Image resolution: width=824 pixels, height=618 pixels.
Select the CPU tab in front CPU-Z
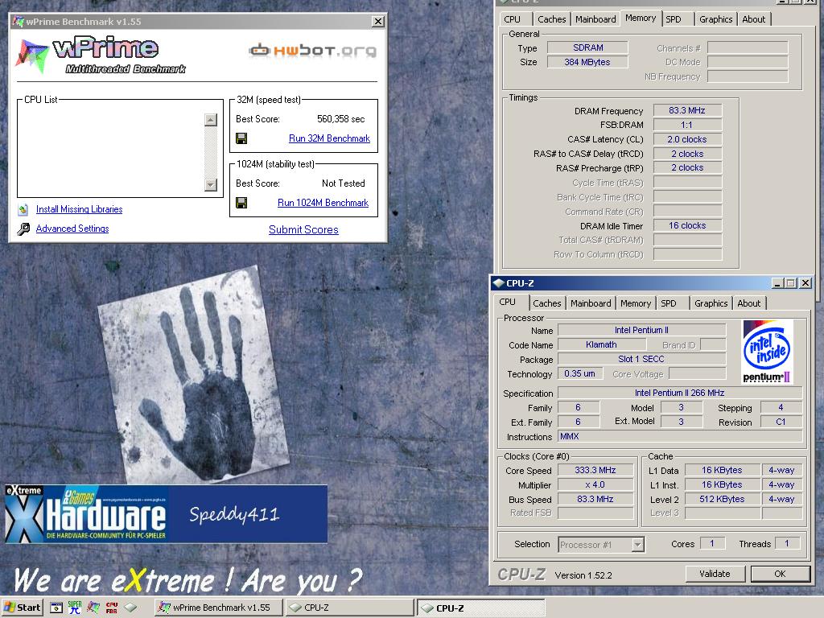click(508, 303)
